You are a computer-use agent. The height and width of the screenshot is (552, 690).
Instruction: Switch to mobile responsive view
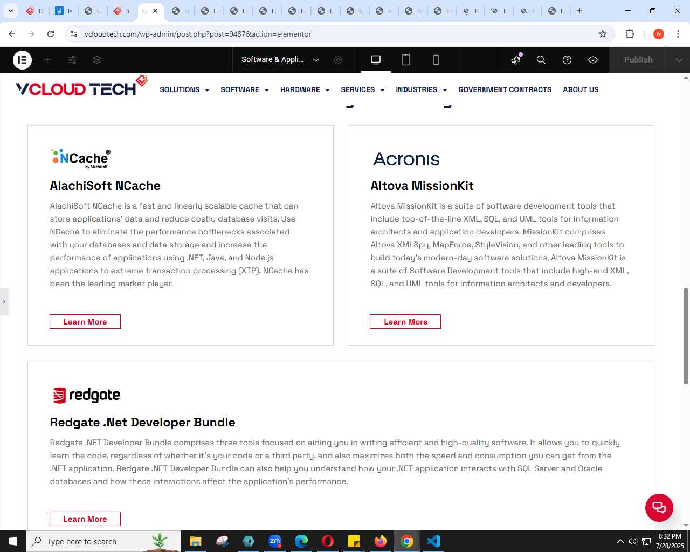point(436,60)
